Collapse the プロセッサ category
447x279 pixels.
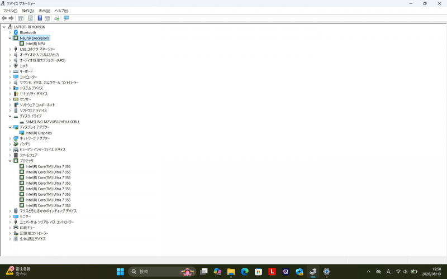(x=10, y=161)
